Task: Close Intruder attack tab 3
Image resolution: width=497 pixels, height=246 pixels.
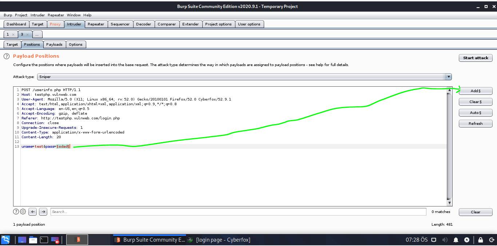Action: tap(27, 34)
